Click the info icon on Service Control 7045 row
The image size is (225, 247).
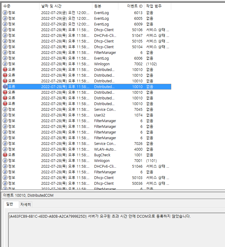point(5,109)
